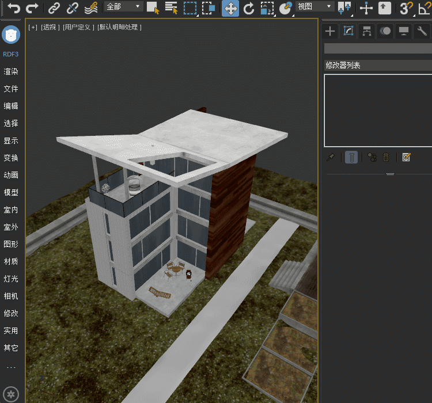The width and height of the screenshot is (432, 403).
Task: Click the Make Unique icon
Action: pyautogui.click(x=372, y=157)
